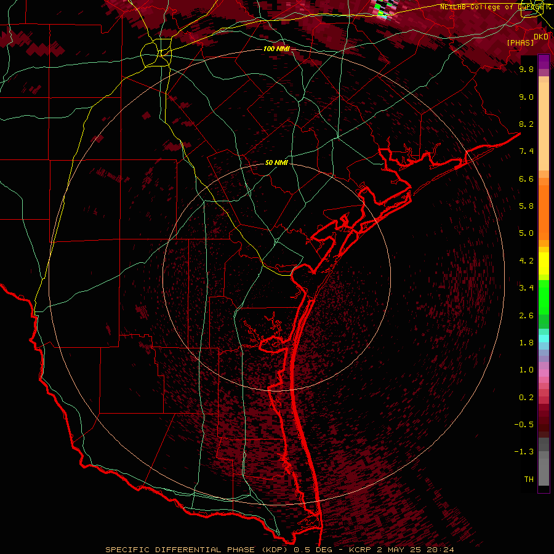Click the "3.4" value on the scale

(526, 288)
